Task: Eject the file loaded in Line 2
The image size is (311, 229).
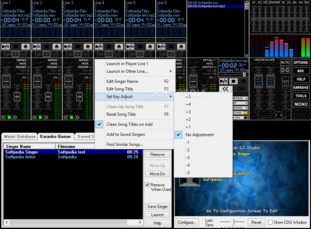Action: coord(56,47)
